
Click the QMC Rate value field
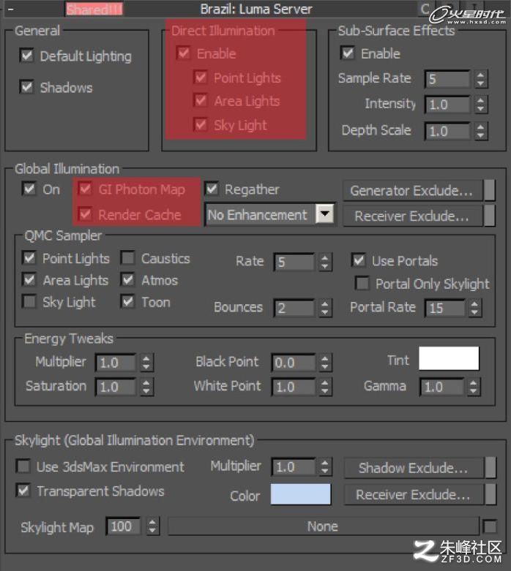tap(294, 262)
